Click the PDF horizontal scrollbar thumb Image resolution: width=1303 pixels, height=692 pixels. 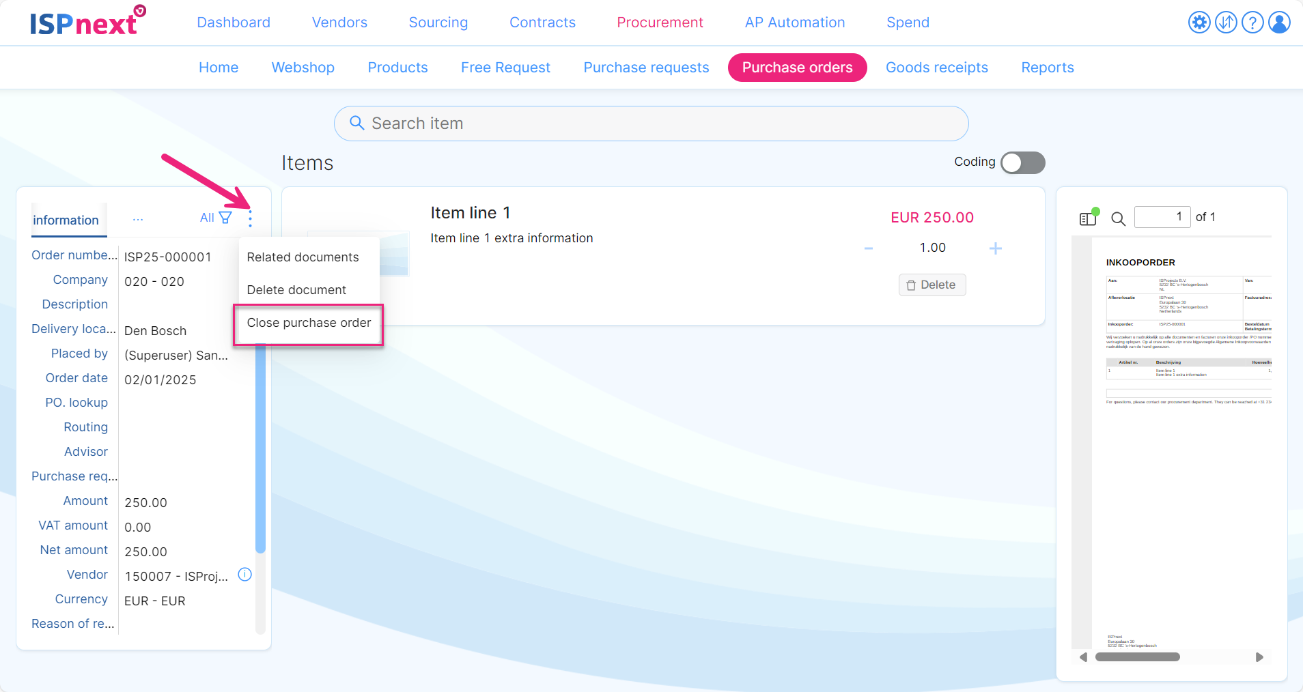[x=1138, y=657]
